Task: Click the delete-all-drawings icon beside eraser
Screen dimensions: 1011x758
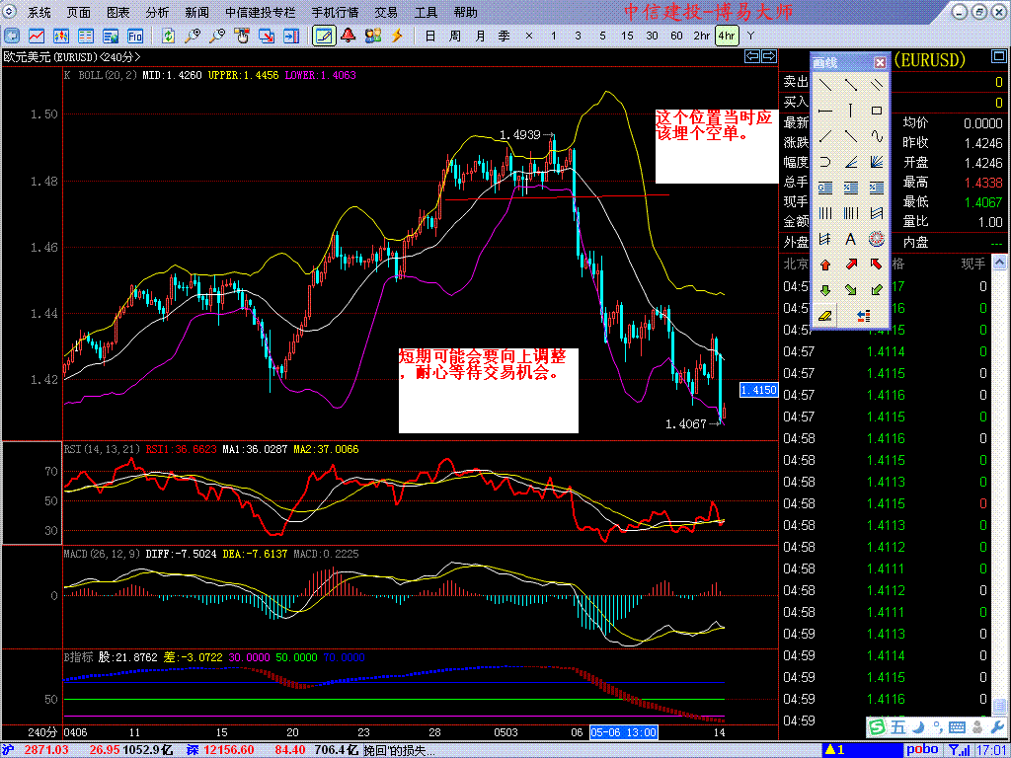Action: [864, 316]
